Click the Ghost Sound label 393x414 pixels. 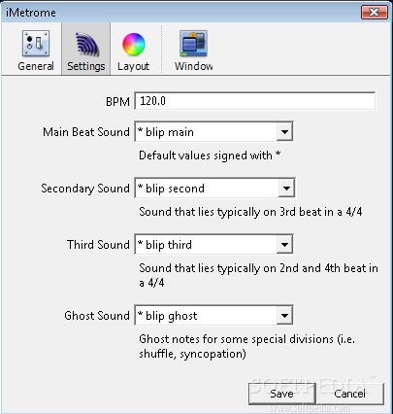[x=97, y=316]
